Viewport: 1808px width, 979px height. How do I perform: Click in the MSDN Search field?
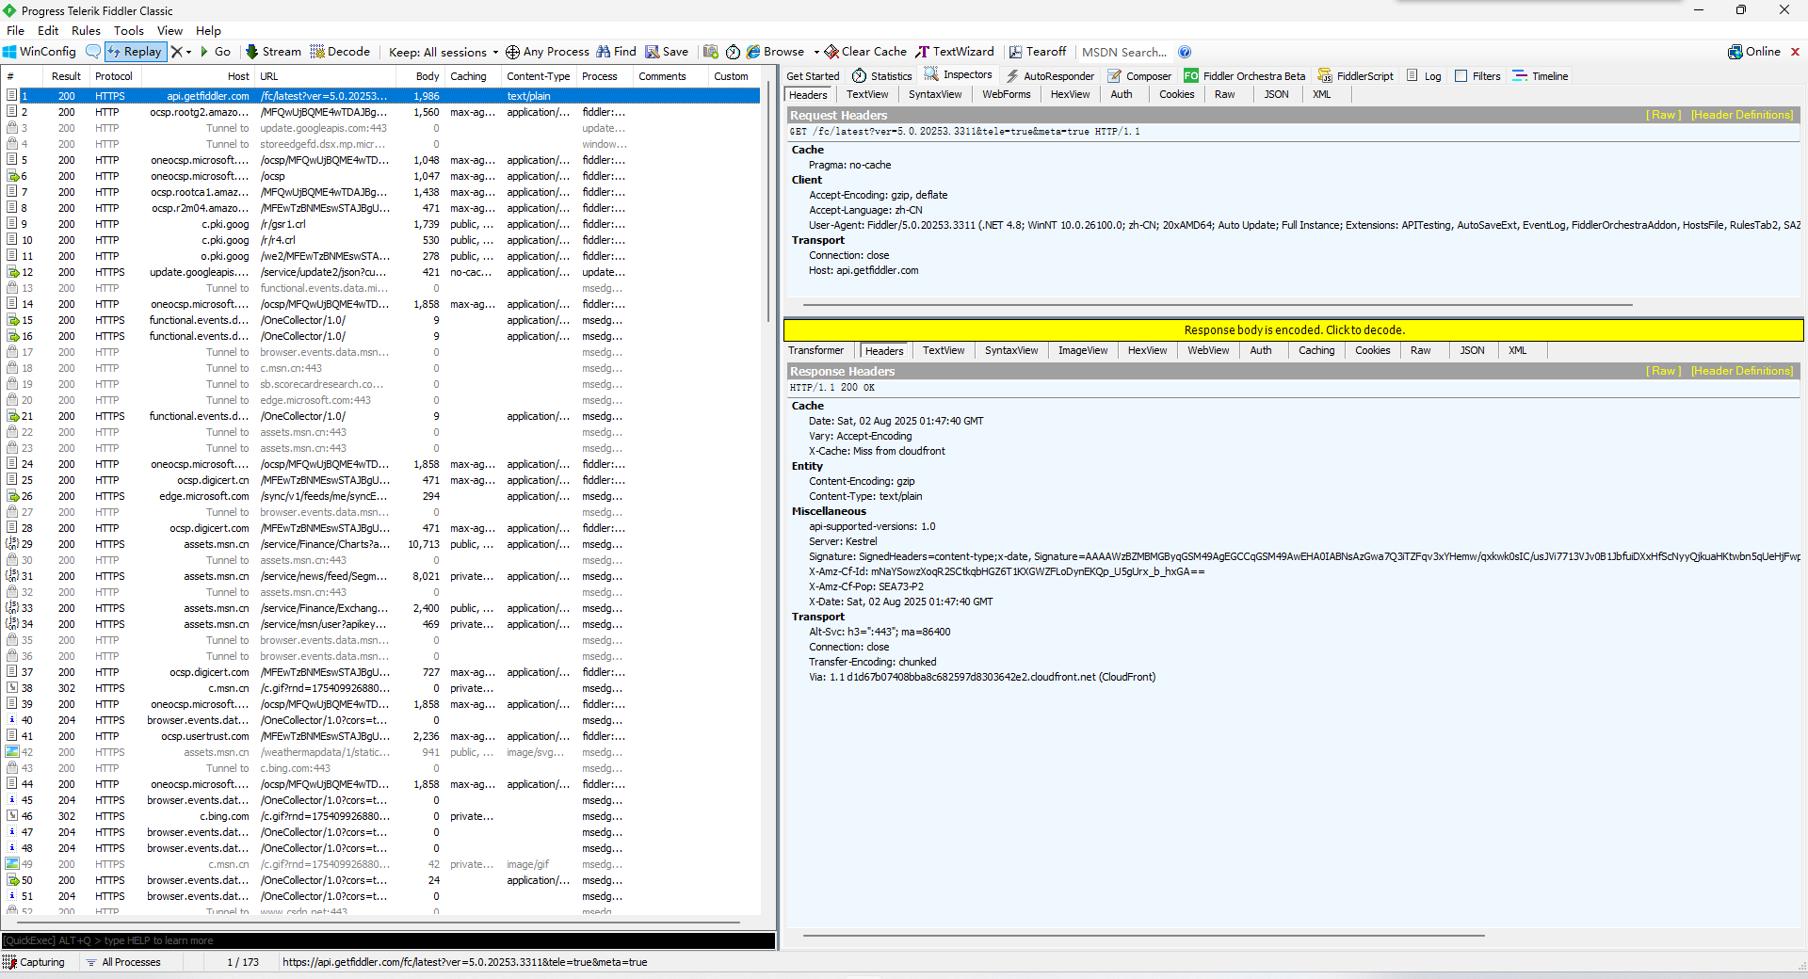tap(1124, 52)
